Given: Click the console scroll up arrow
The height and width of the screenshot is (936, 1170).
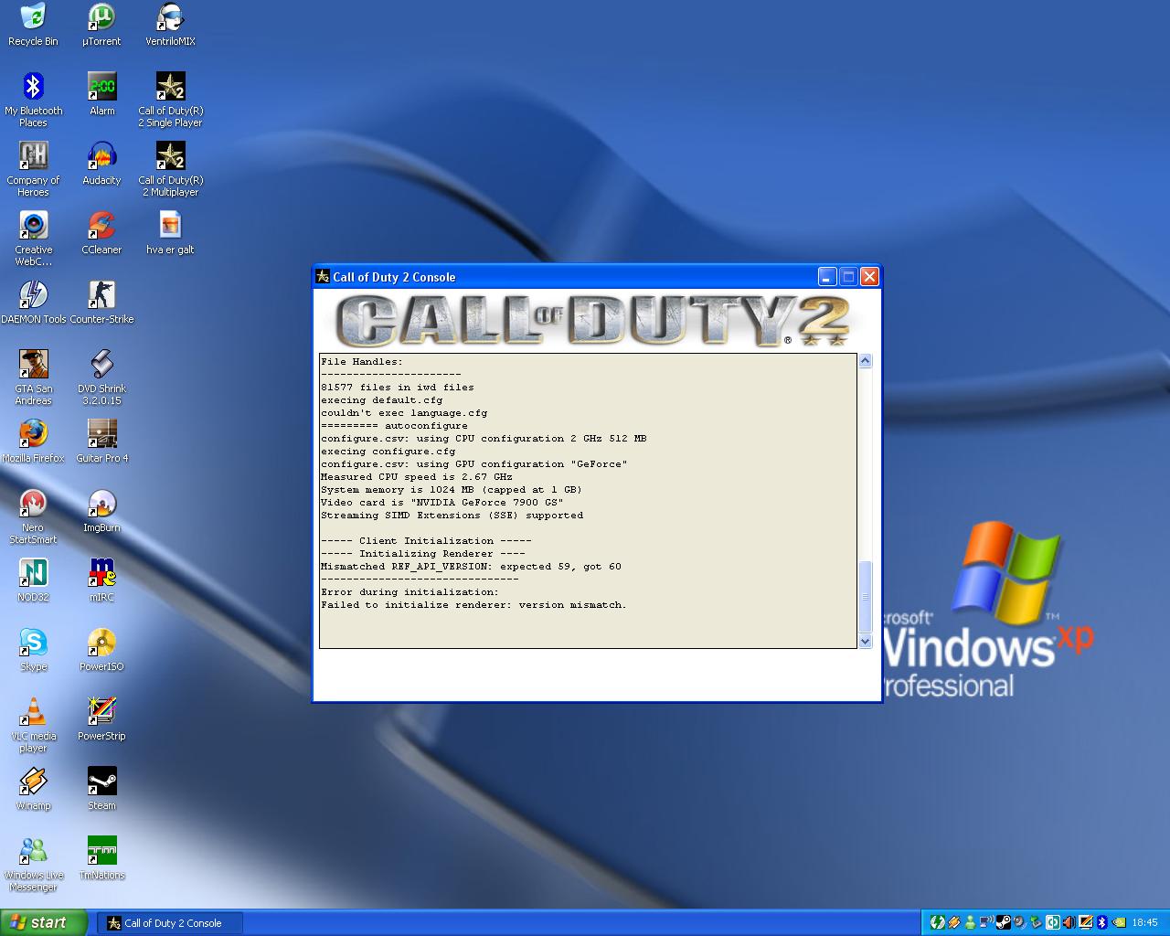Looking at the screenshot, I should pyautogui.click(x=865, y=361).
